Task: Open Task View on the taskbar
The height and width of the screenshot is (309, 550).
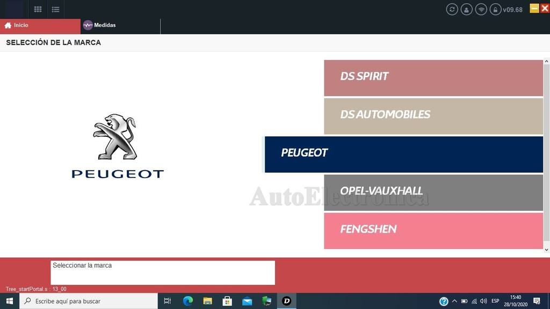Action: 168,301
